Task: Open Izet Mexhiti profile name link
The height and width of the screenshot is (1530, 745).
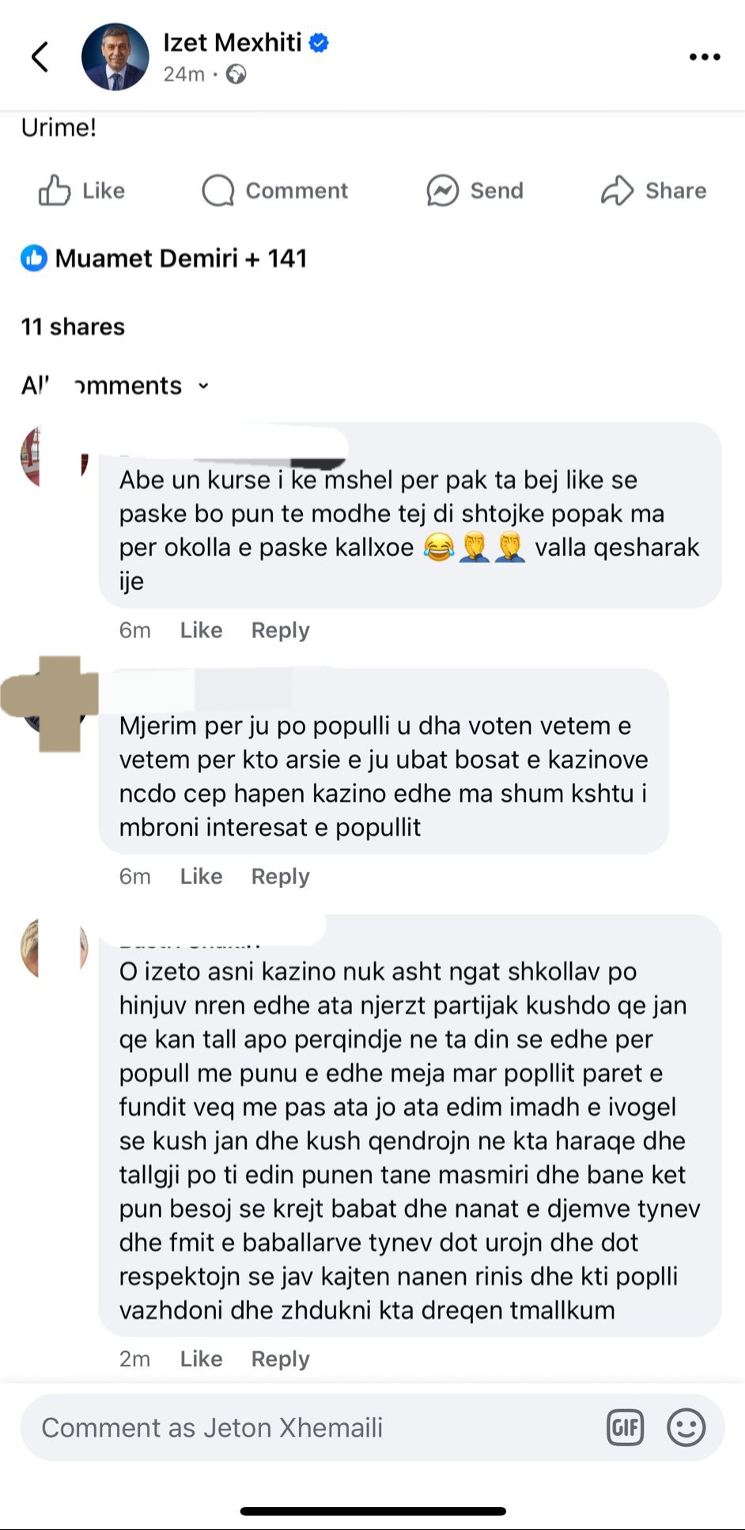Action: tap(233, 43)
